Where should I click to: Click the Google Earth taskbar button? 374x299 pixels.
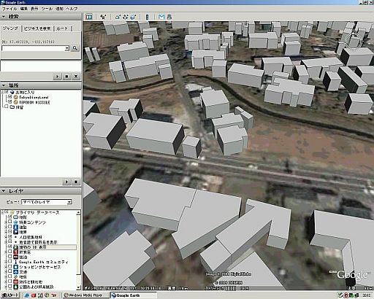coord(133,295)
